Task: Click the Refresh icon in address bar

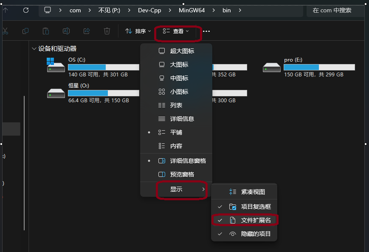Action: 26,10
